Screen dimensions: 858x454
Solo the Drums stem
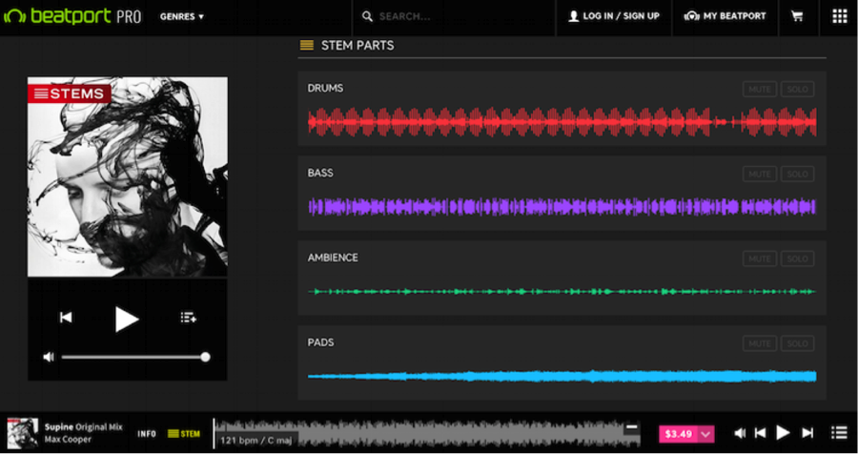coord(797,90)
